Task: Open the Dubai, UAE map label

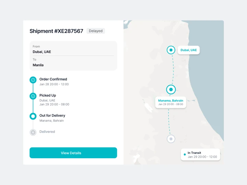Action: [x=189, y=50]
